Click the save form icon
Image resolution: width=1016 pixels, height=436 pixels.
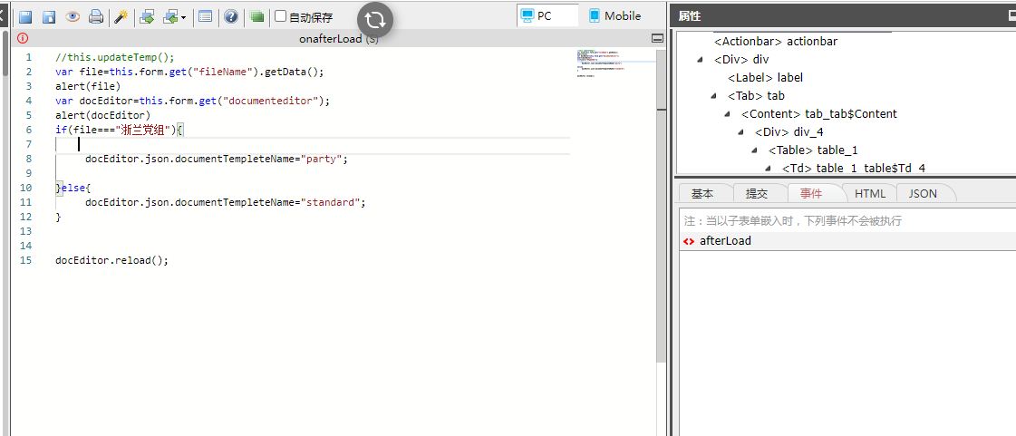(25, 17)
